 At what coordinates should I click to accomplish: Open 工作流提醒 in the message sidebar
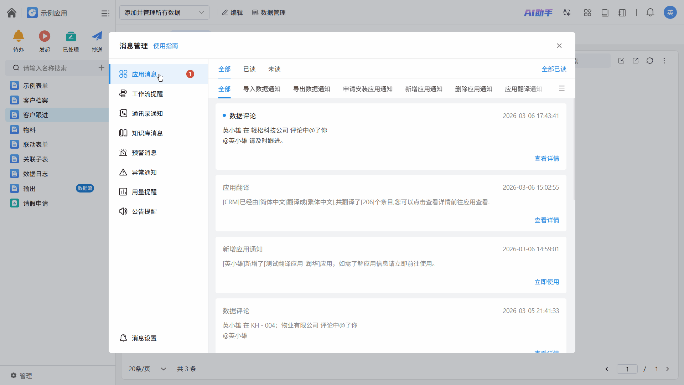(x=147, y=94)
